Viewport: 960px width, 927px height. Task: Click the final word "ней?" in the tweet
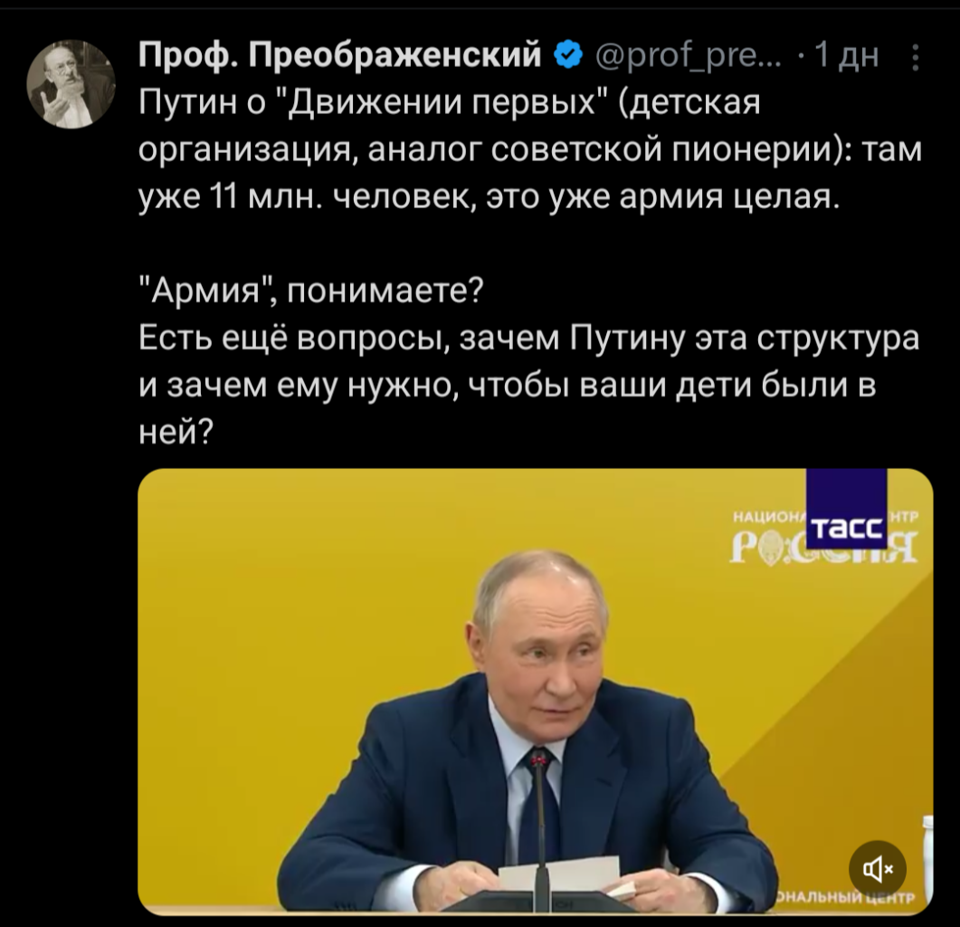point(175,433)
